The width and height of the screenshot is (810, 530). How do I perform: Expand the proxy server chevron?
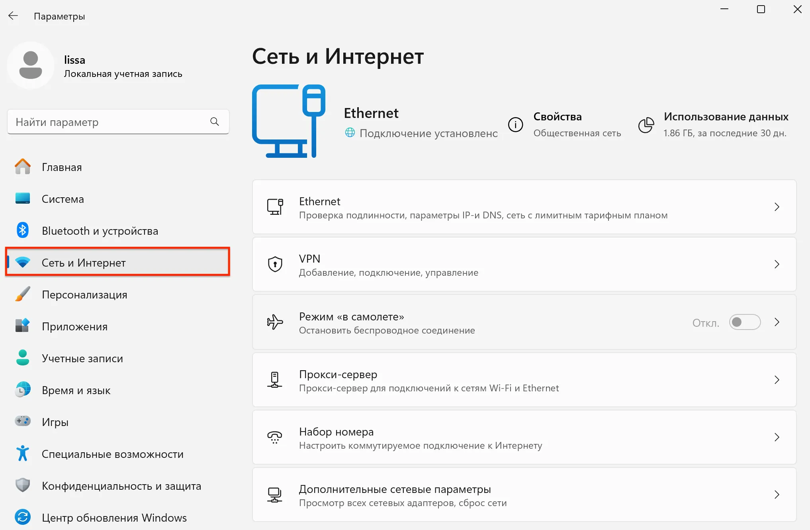tap(777, 380)
